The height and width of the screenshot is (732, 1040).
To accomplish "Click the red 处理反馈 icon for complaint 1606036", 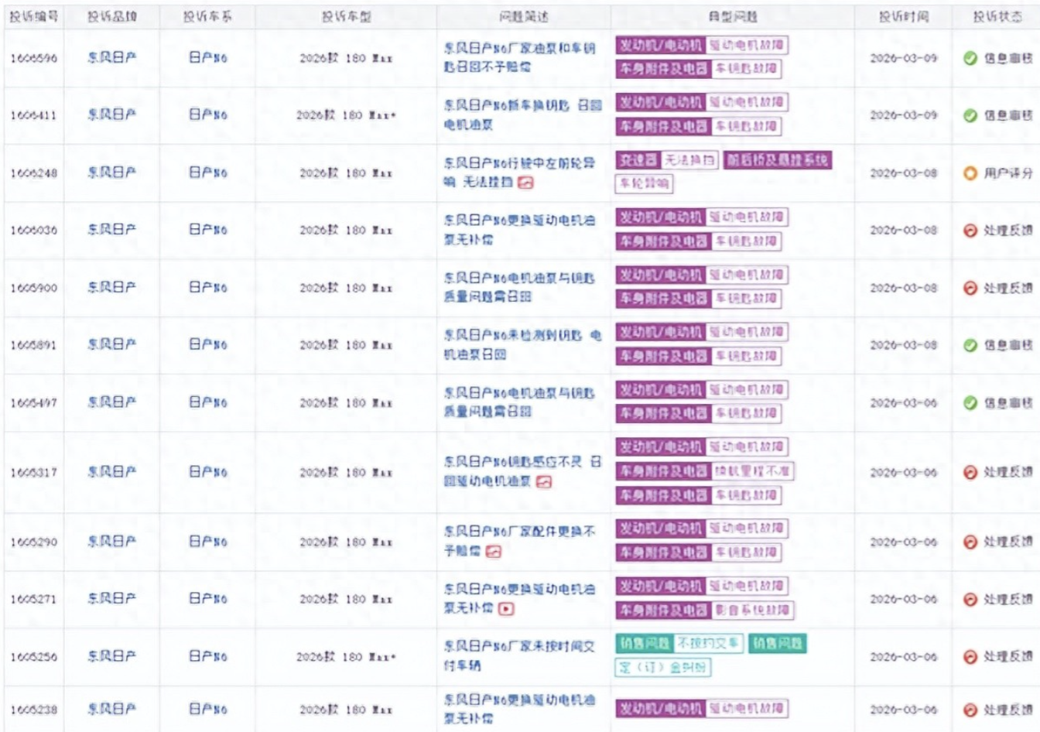I will [x=970, y=231].
